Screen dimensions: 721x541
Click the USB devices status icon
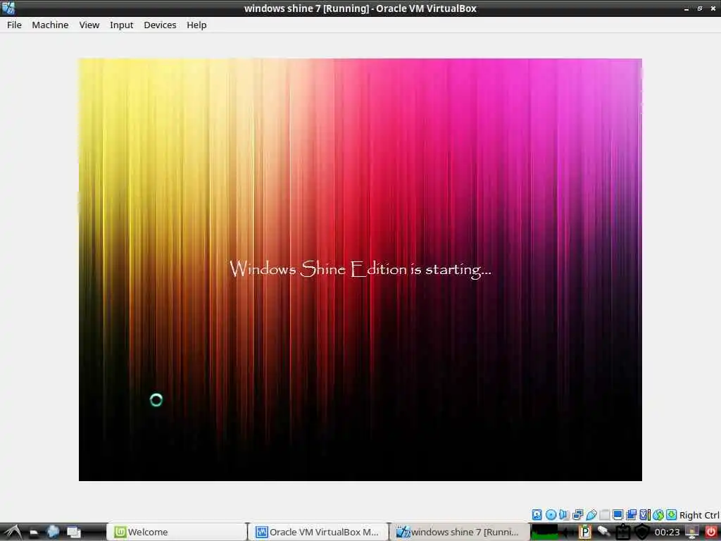click(591, 515)
